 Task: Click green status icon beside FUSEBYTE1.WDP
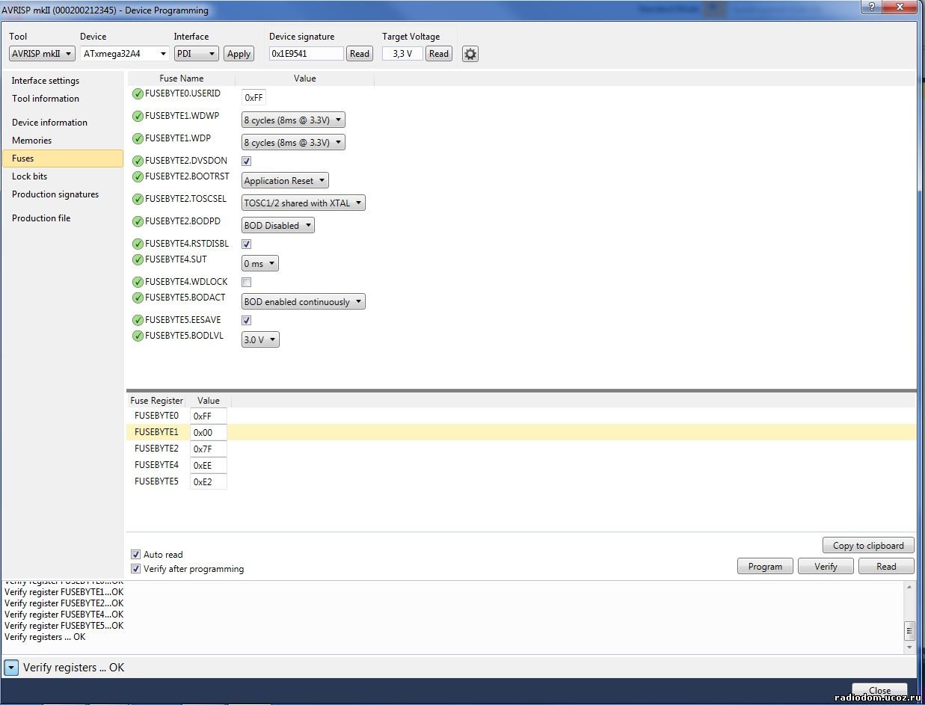click(138, 139)
